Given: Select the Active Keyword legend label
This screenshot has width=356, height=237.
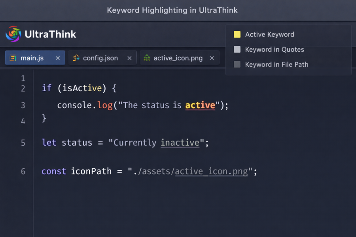Looking at the screenshot, I should click(269, 34).
